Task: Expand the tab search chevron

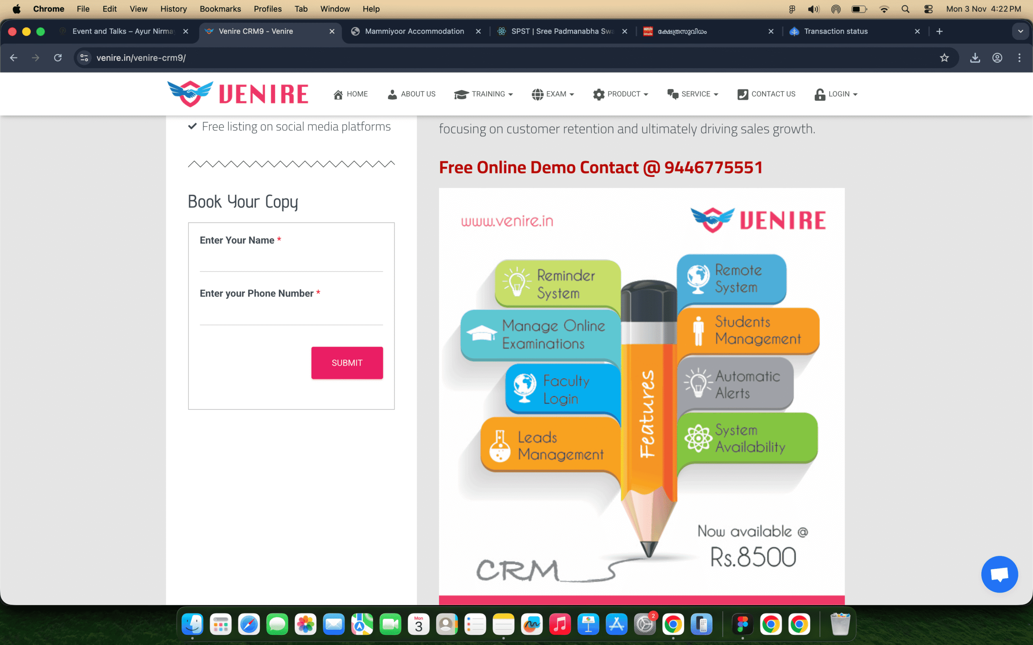Action: point(1020,31)
